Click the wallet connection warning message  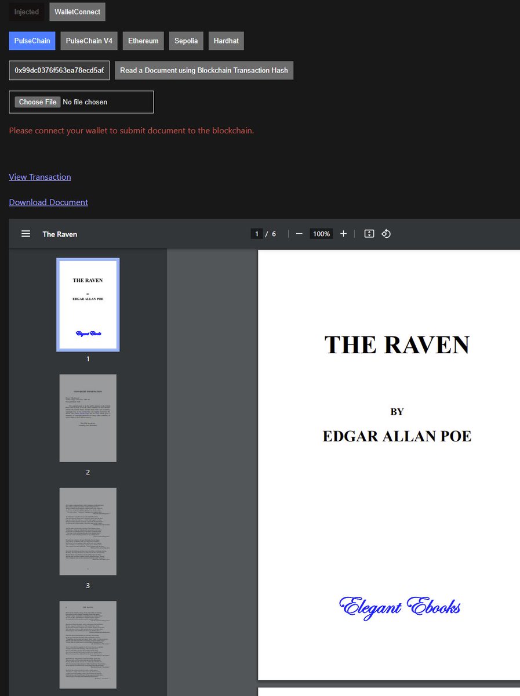point(132,130)
